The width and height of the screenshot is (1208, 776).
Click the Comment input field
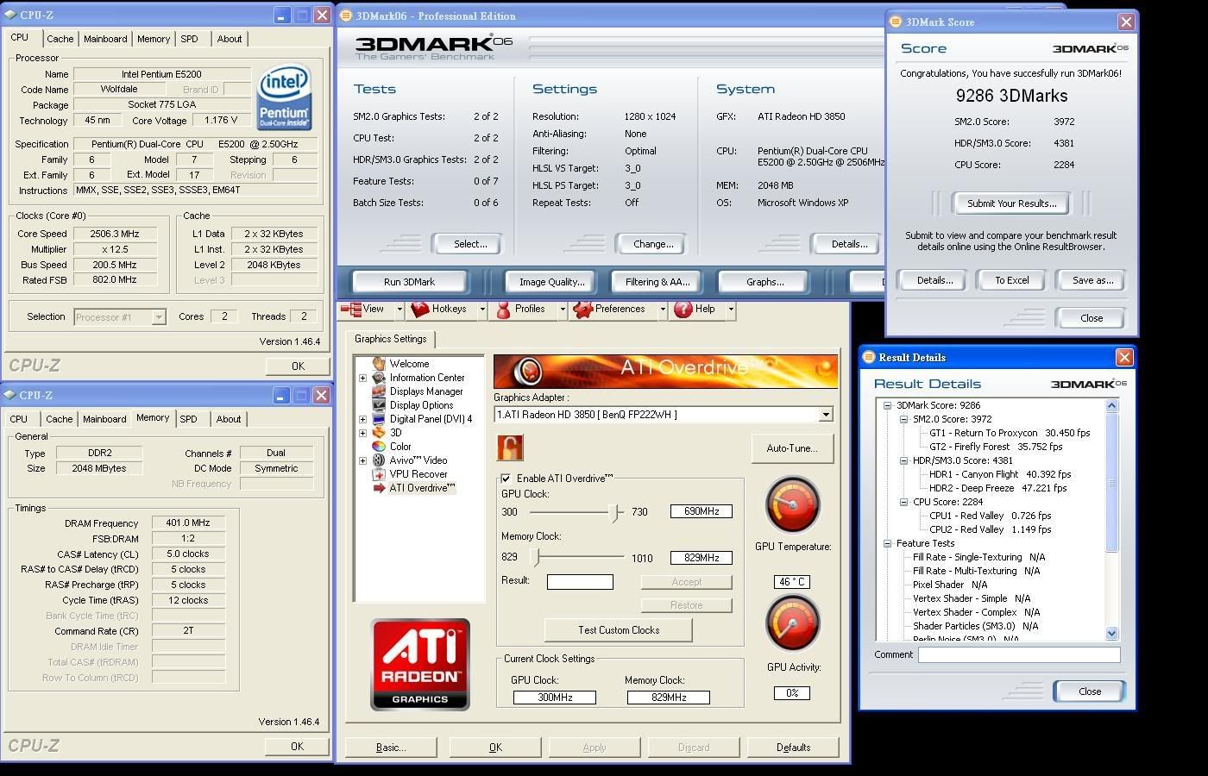[x=1019, y=655]
